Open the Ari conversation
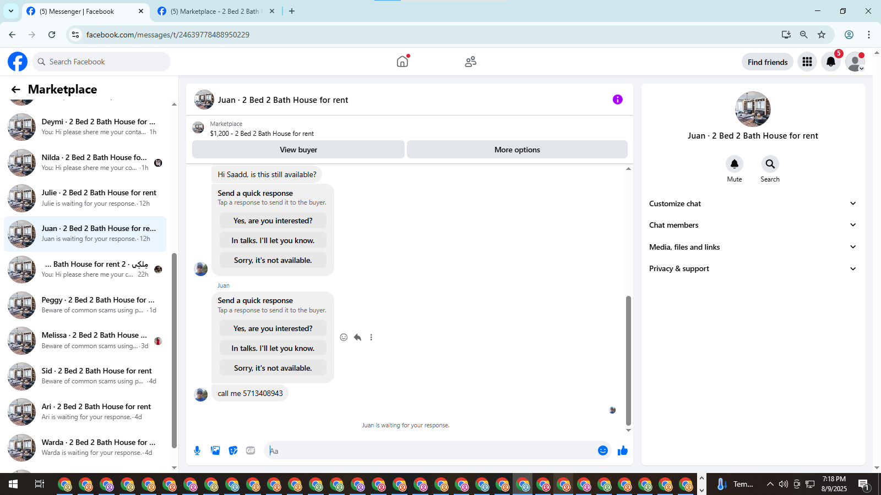Viewport: 881px width, 495px height. pyautogui.click(x=85, y=412)
